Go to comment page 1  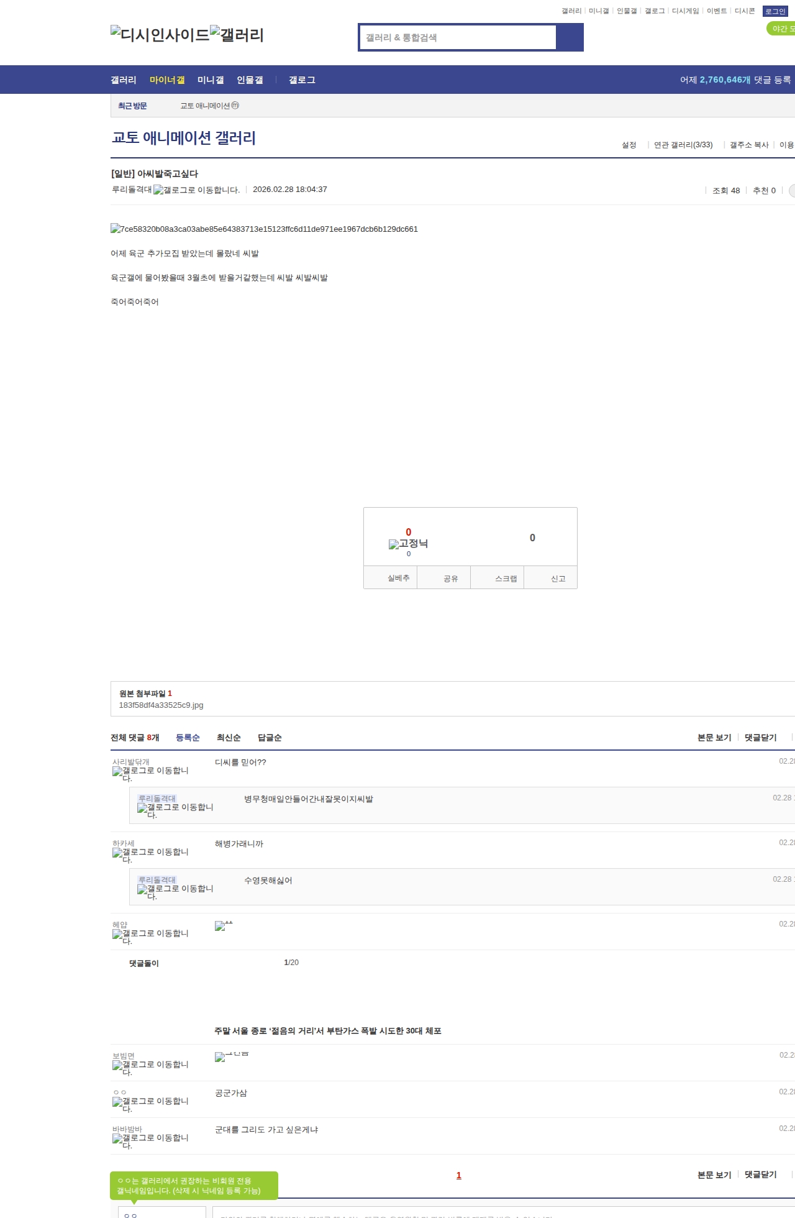click(x=459, y=1175)
